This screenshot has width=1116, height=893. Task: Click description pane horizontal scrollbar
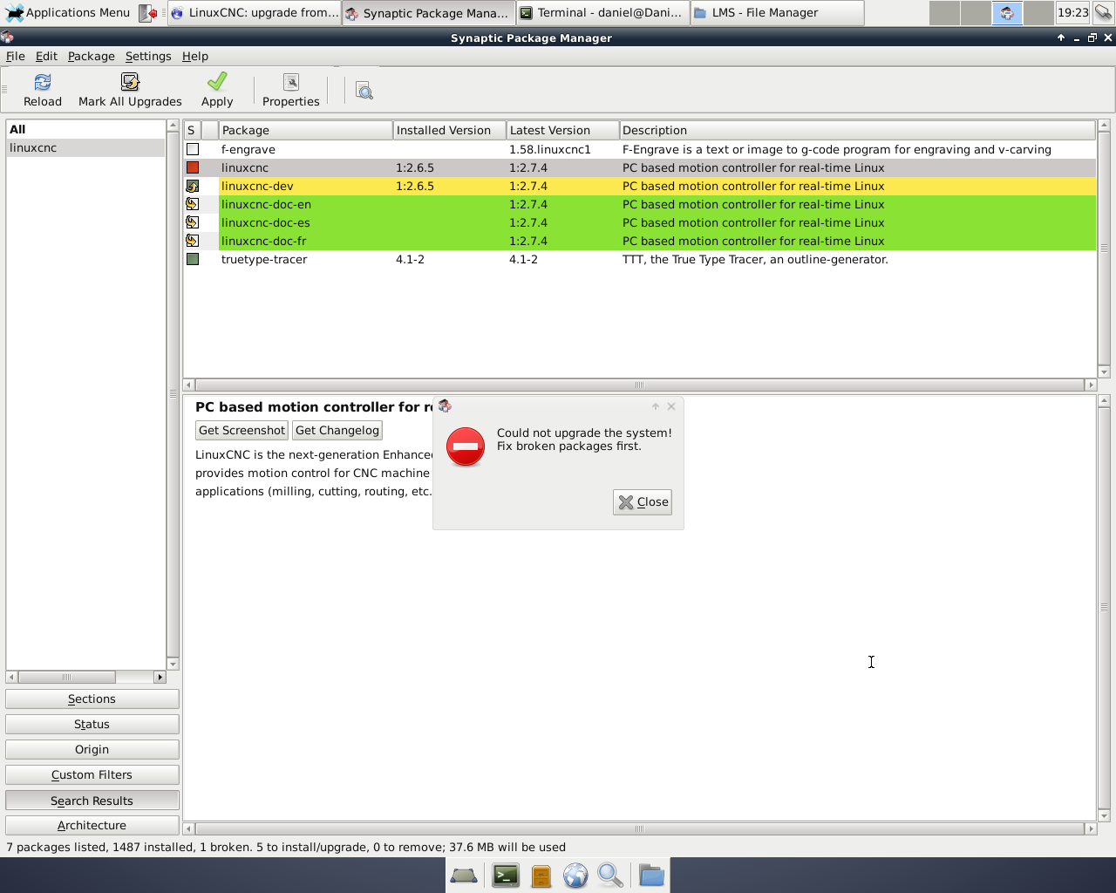coord(639,828)
